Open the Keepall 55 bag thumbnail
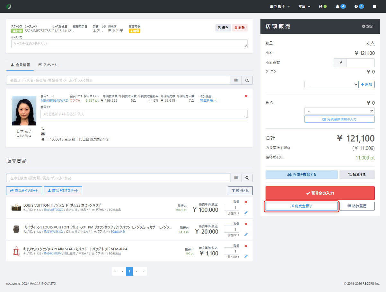386x292 pixels. [x=16, y=207]
